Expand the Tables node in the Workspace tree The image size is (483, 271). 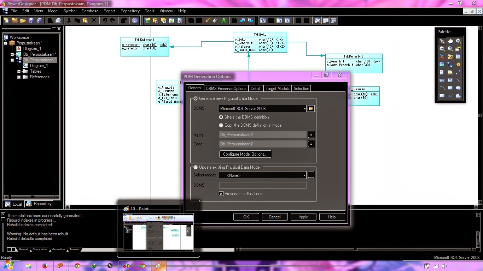[19, 71]
